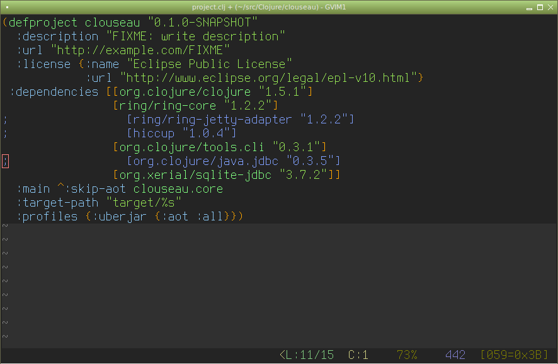This screenshot has height=364, width=558.
Task: Click the "3.7.2" version string
Action: [302, 176]
